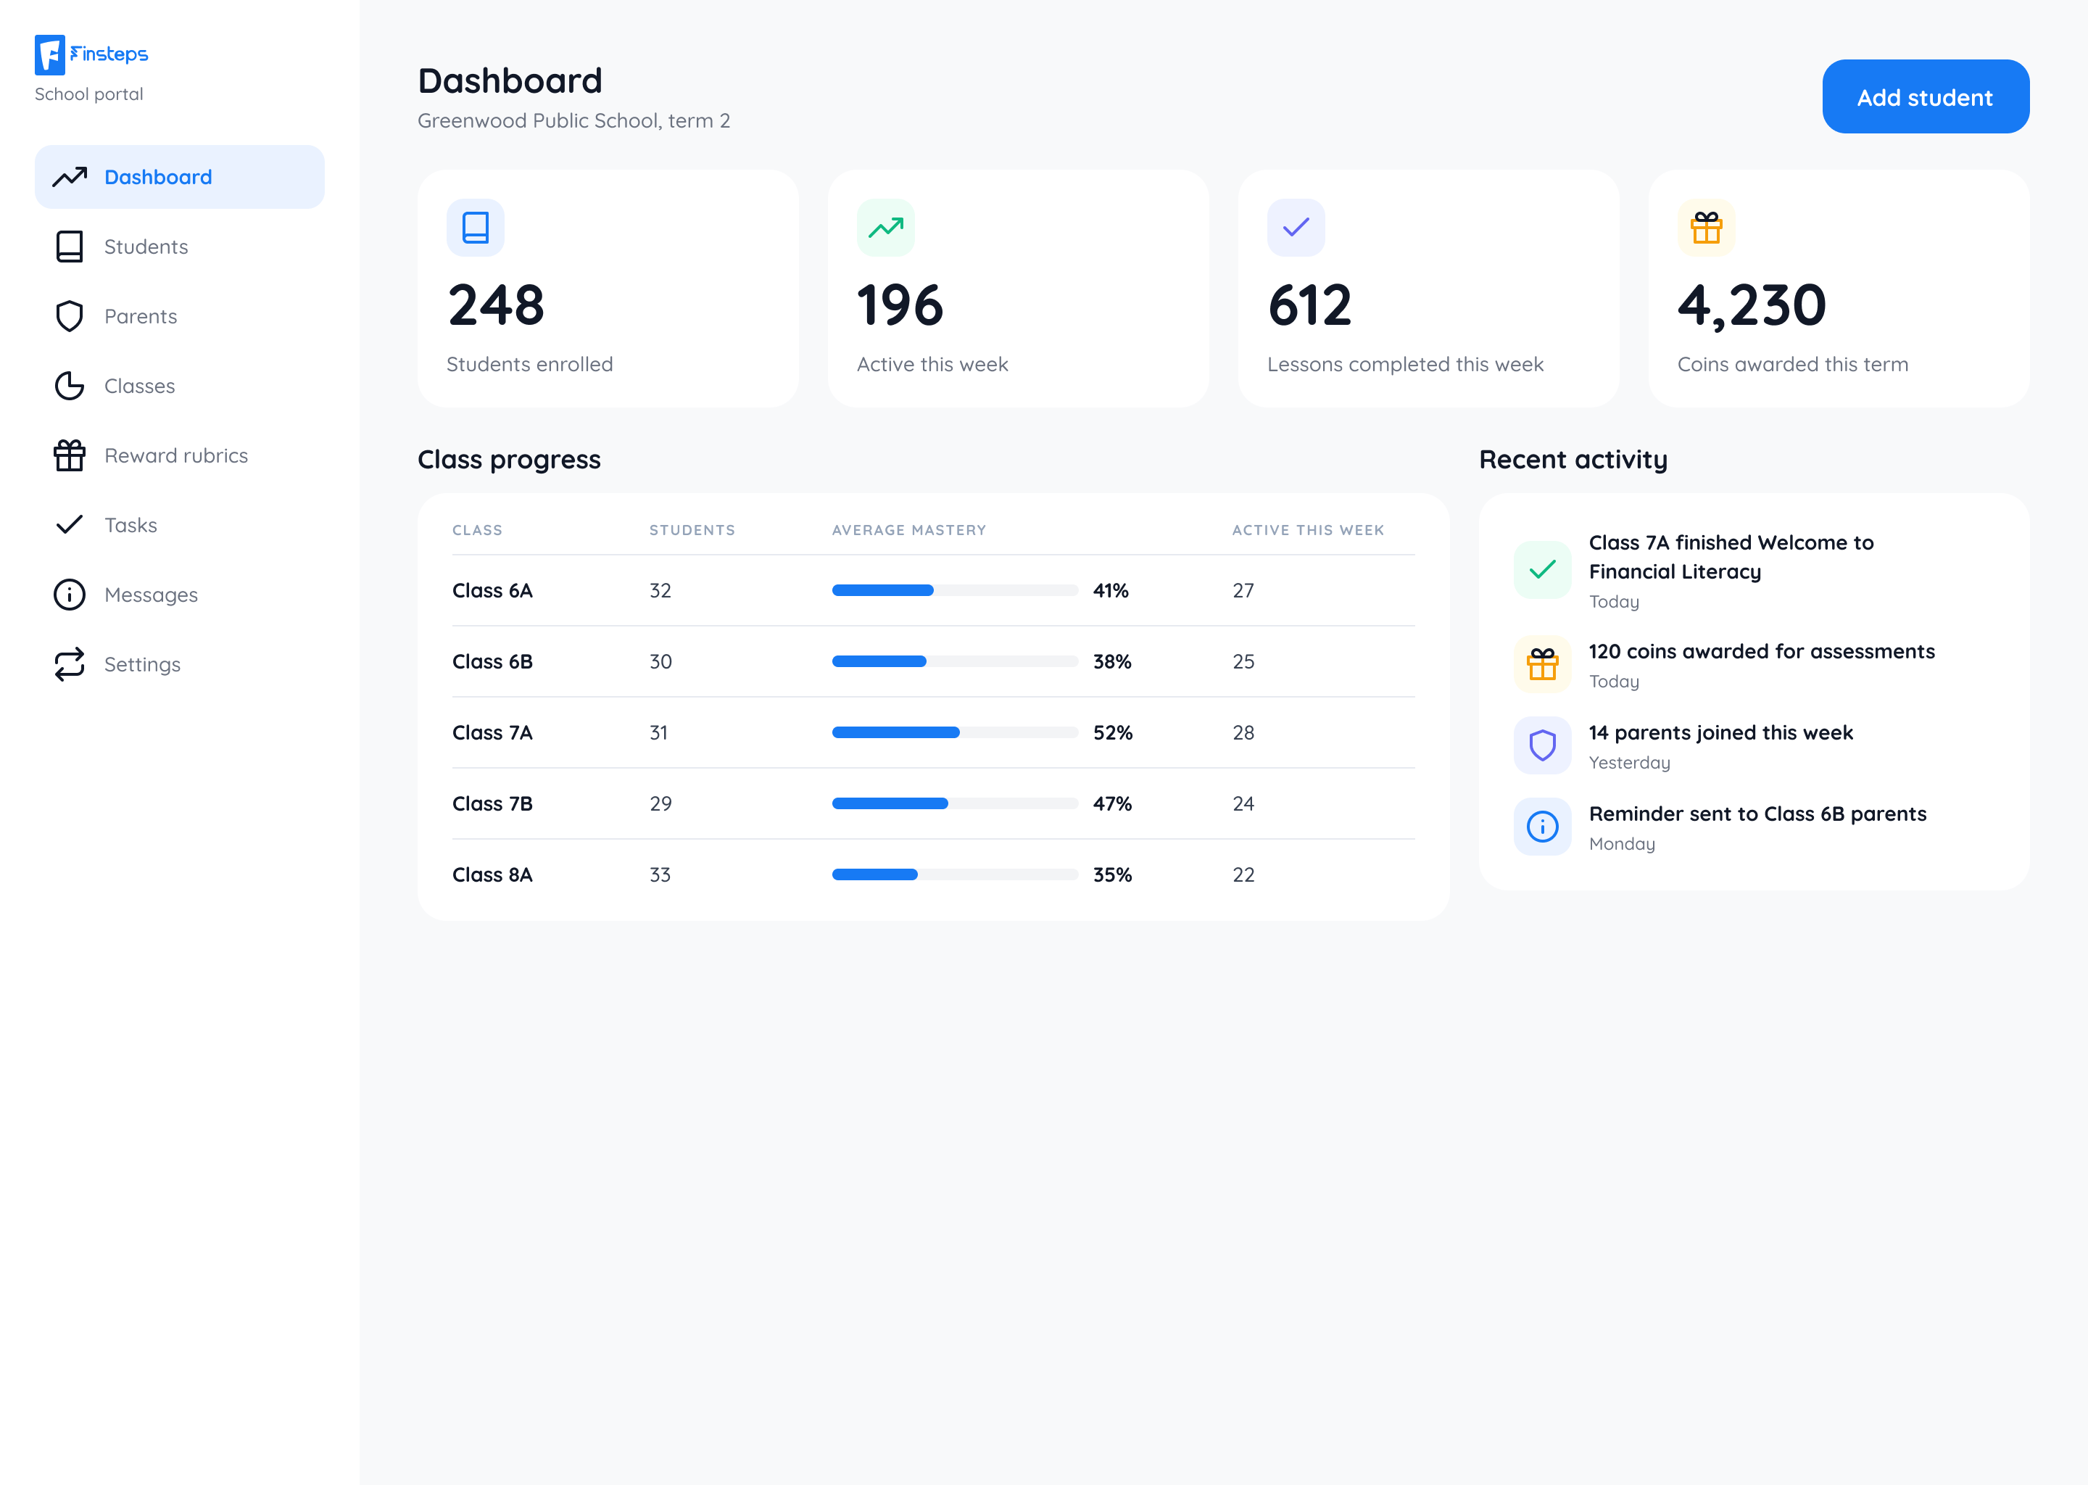Click the CLASS column header
The image size is (2088, 1485).
(477, 530)
